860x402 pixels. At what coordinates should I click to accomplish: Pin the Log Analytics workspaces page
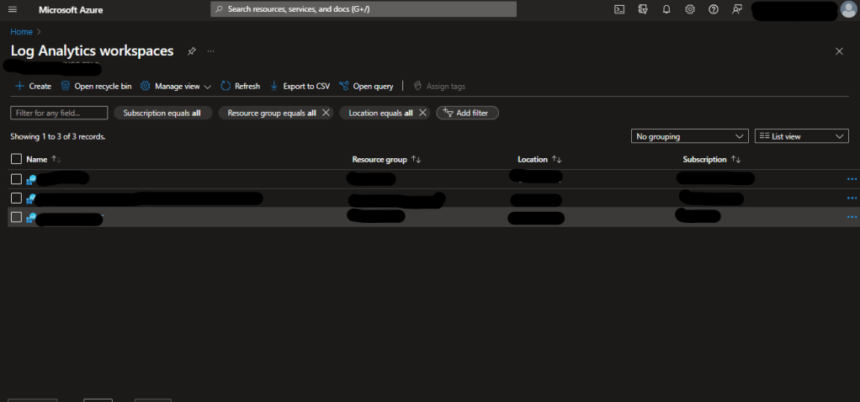(x=192, y=51)
